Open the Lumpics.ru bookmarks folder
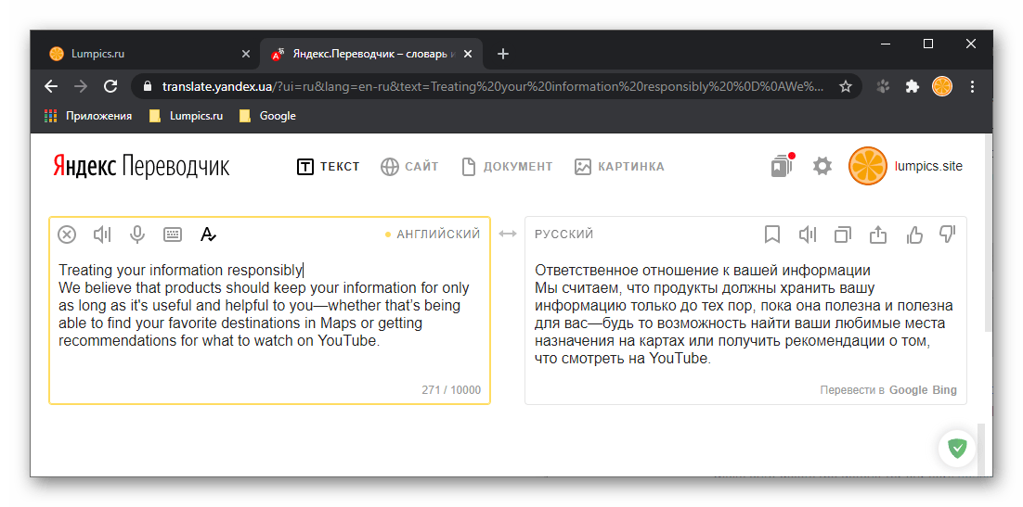This screenshot has width=1023, height=507. point(186,116)
